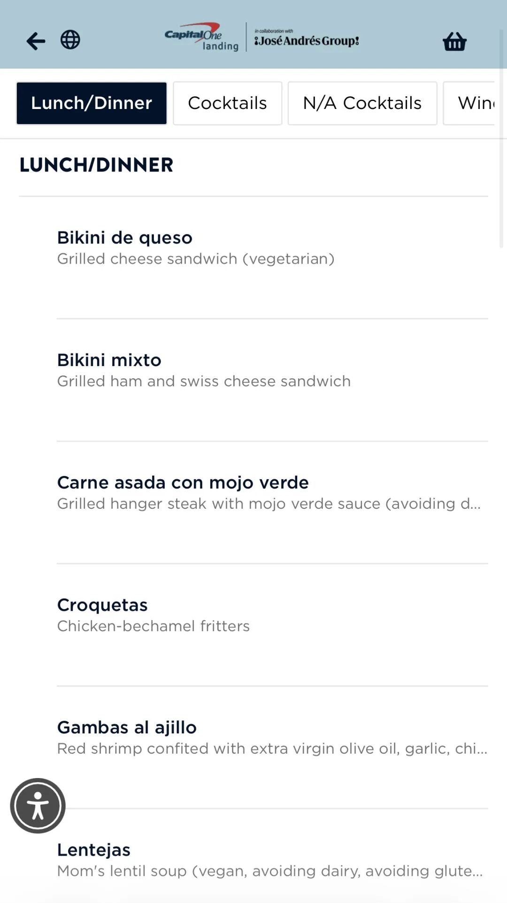
Task: Open the shopping basket icon
Action: pyautogui.click(x=454, y=41)
